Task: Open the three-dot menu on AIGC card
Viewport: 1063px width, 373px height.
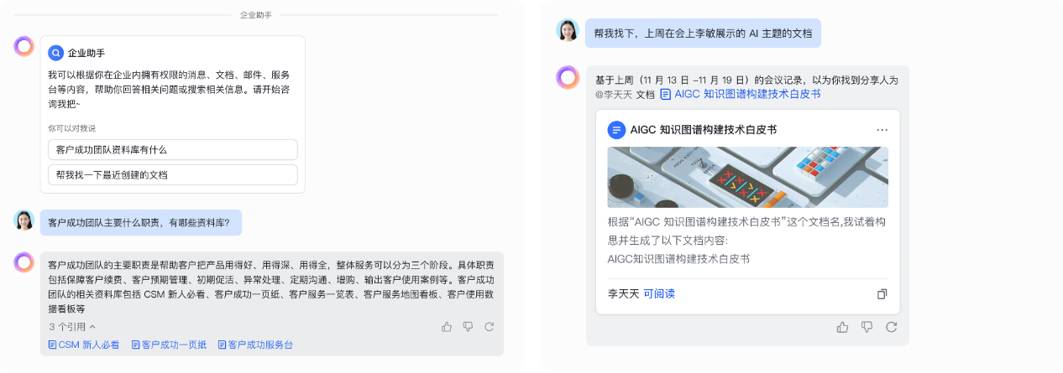Action: click(x=882, y=130)
